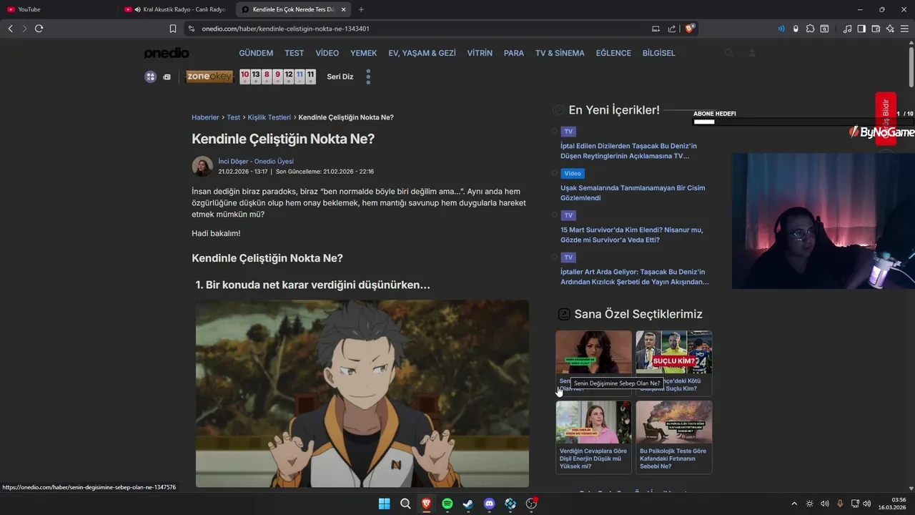Go back to the previous page
915x515 pixels.
(x=10, y=29)
